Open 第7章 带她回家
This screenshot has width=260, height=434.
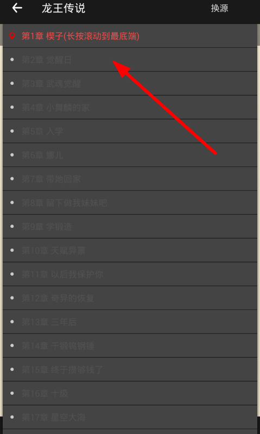coord(130,179)
